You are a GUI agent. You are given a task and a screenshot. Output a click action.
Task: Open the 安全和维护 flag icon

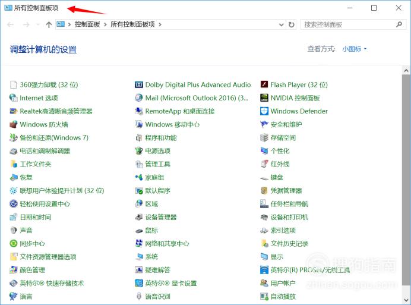(x=264, y=124)
